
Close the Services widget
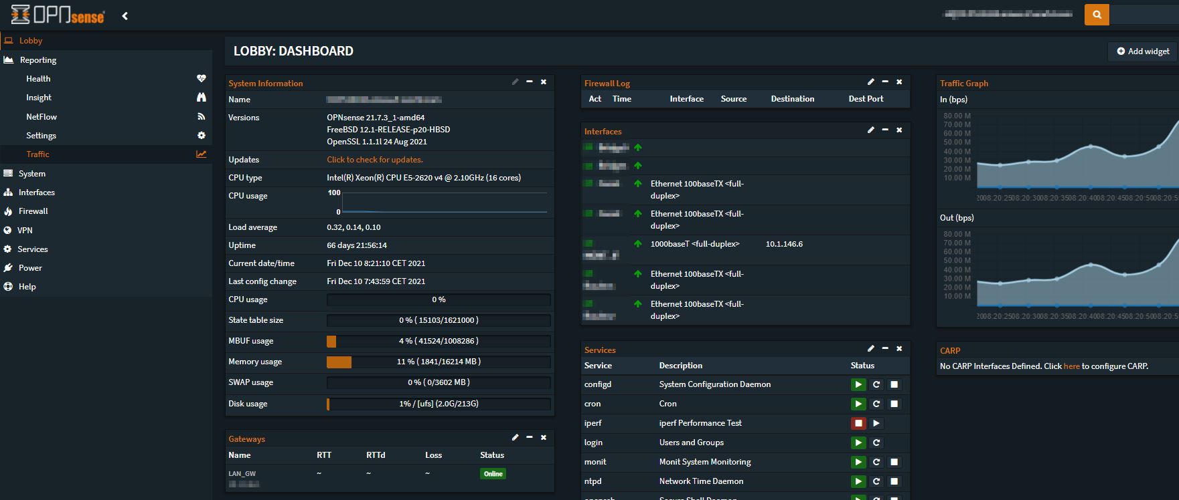coord(899,348)
